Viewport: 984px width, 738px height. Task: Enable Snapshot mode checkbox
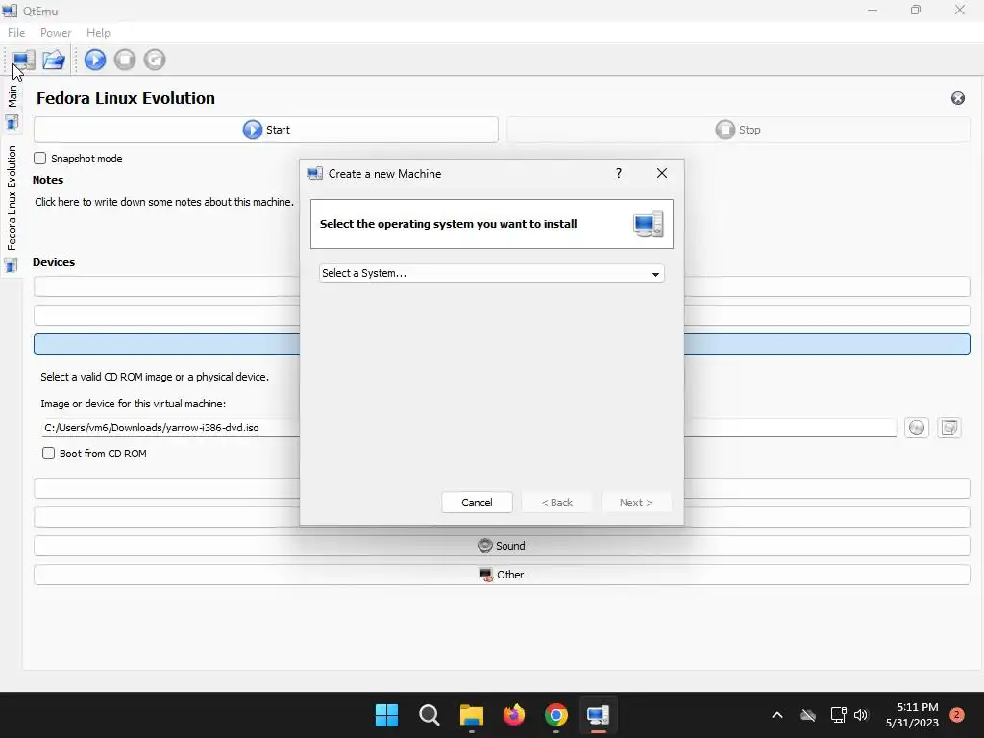tap(40, 159)
